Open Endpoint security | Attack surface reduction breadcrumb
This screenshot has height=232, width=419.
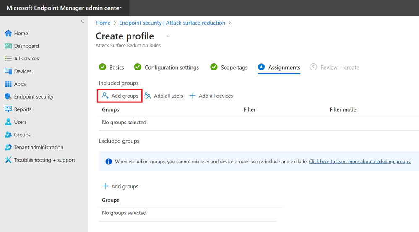[x=172, y=23]
